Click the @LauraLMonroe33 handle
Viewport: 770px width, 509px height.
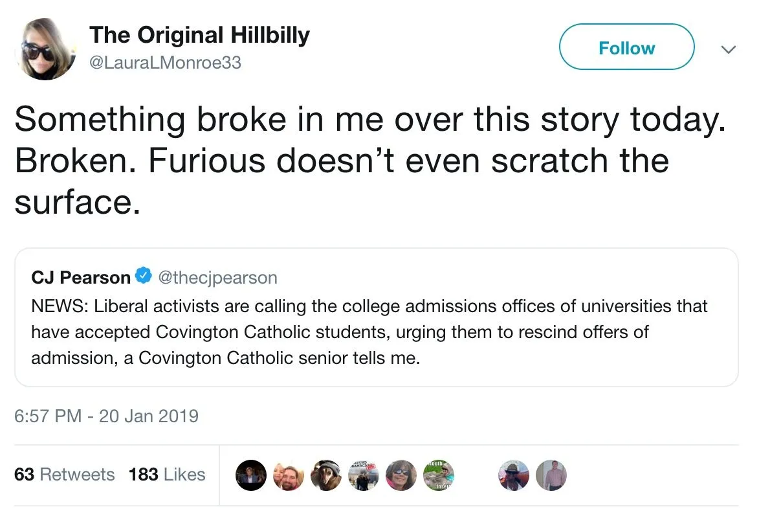[164, 63]
